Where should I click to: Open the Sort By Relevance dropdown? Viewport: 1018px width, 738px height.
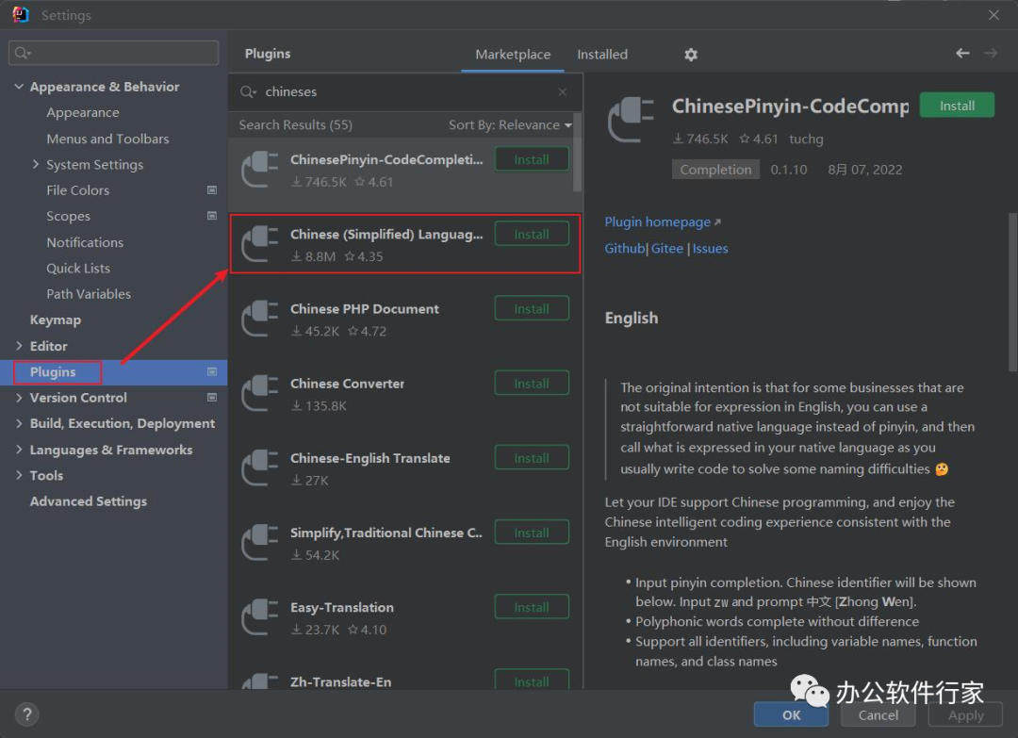point(510,125)
